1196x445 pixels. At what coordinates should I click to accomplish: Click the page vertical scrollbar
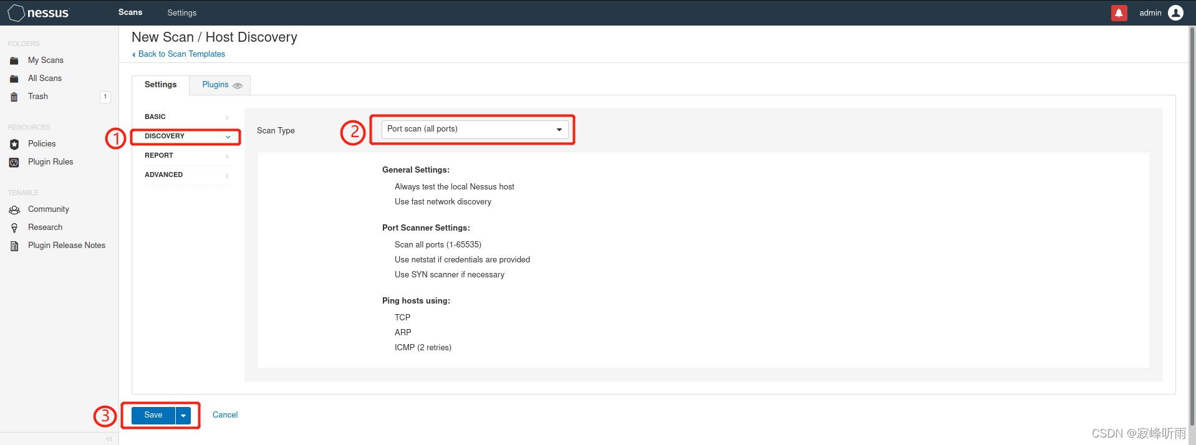click(1192, 227)
